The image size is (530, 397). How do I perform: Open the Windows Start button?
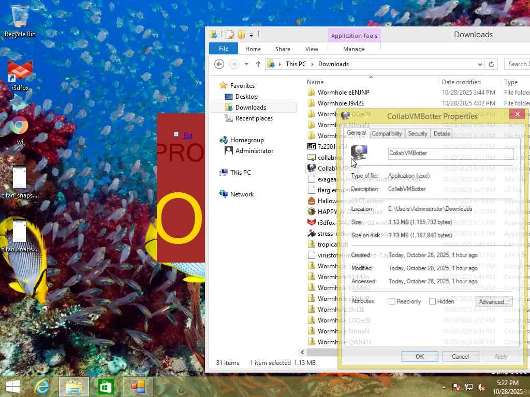13,387
